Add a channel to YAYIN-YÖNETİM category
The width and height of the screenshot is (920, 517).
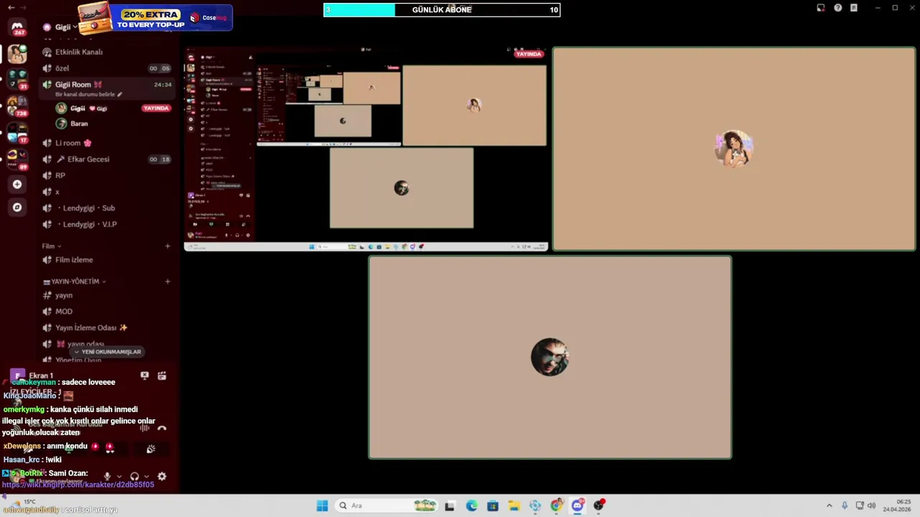pos(167,281)
